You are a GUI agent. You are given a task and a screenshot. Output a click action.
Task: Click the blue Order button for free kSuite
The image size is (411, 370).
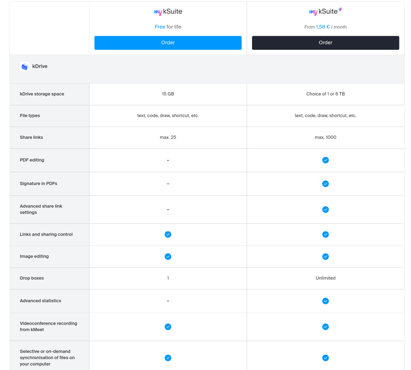[x=168, y=43]
